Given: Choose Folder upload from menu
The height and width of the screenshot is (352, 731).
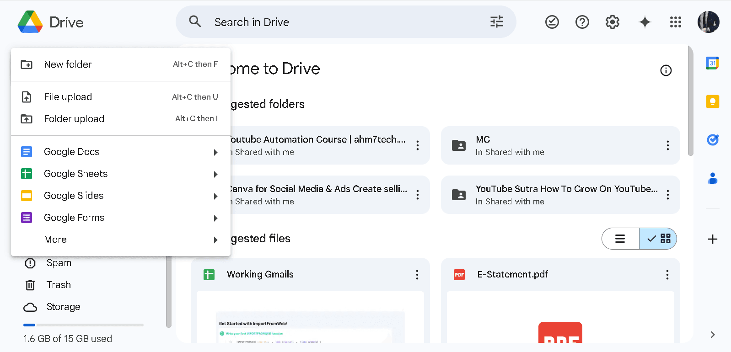Looking at the screenshot, I should coord(121,119).
